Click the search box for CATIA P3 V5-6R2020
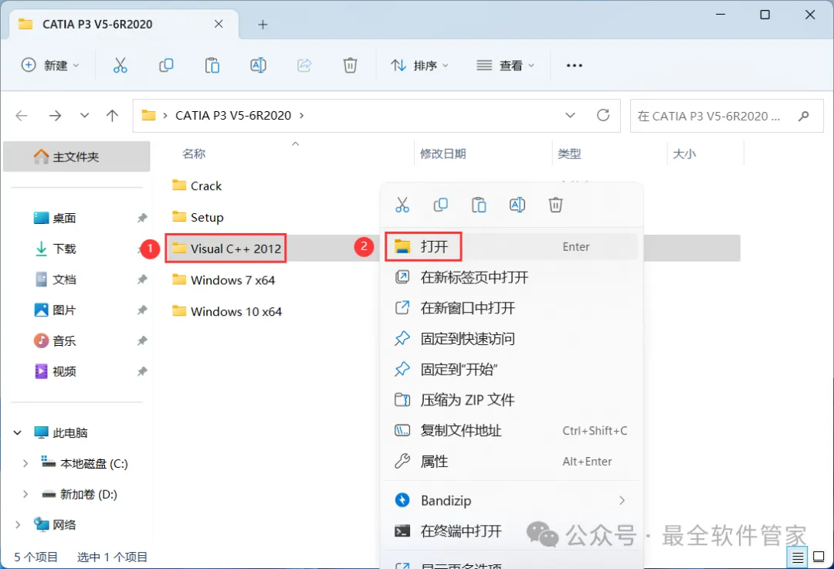This screenshot has width=834, height=569. coord(727,115)
